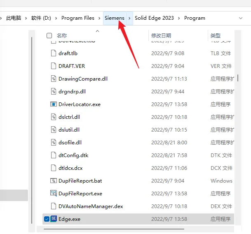Click the DupFileReport.exe application icon
The width and height of the screenshot is (251, 234).
coord(54,193)
